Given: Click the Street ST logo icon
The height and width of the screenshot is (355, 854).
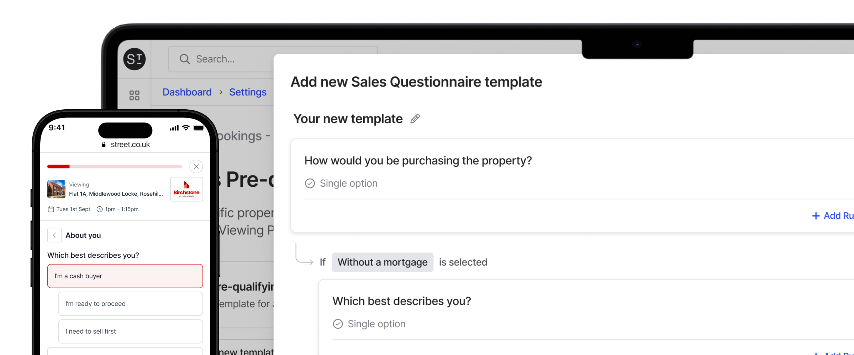Looking at the screenshot, I should click(134, 59).
